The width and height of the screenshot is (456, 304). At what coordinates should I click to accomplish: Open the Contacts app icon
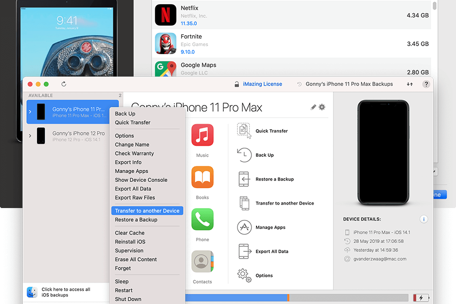[202, 262]
